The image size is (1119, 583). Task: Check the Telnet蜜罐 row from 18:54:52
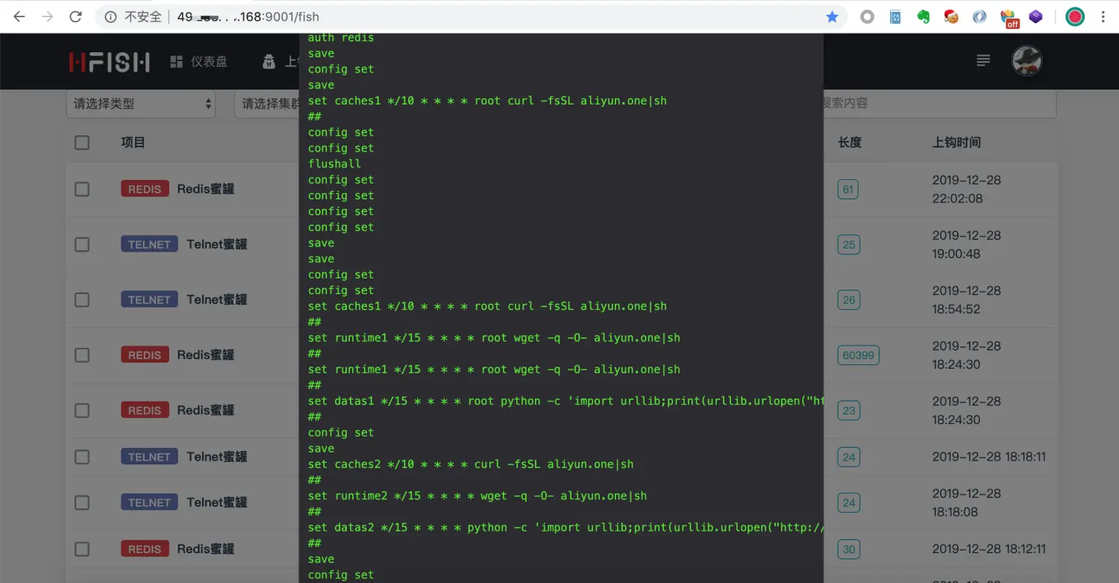click(x=82, y=300)
